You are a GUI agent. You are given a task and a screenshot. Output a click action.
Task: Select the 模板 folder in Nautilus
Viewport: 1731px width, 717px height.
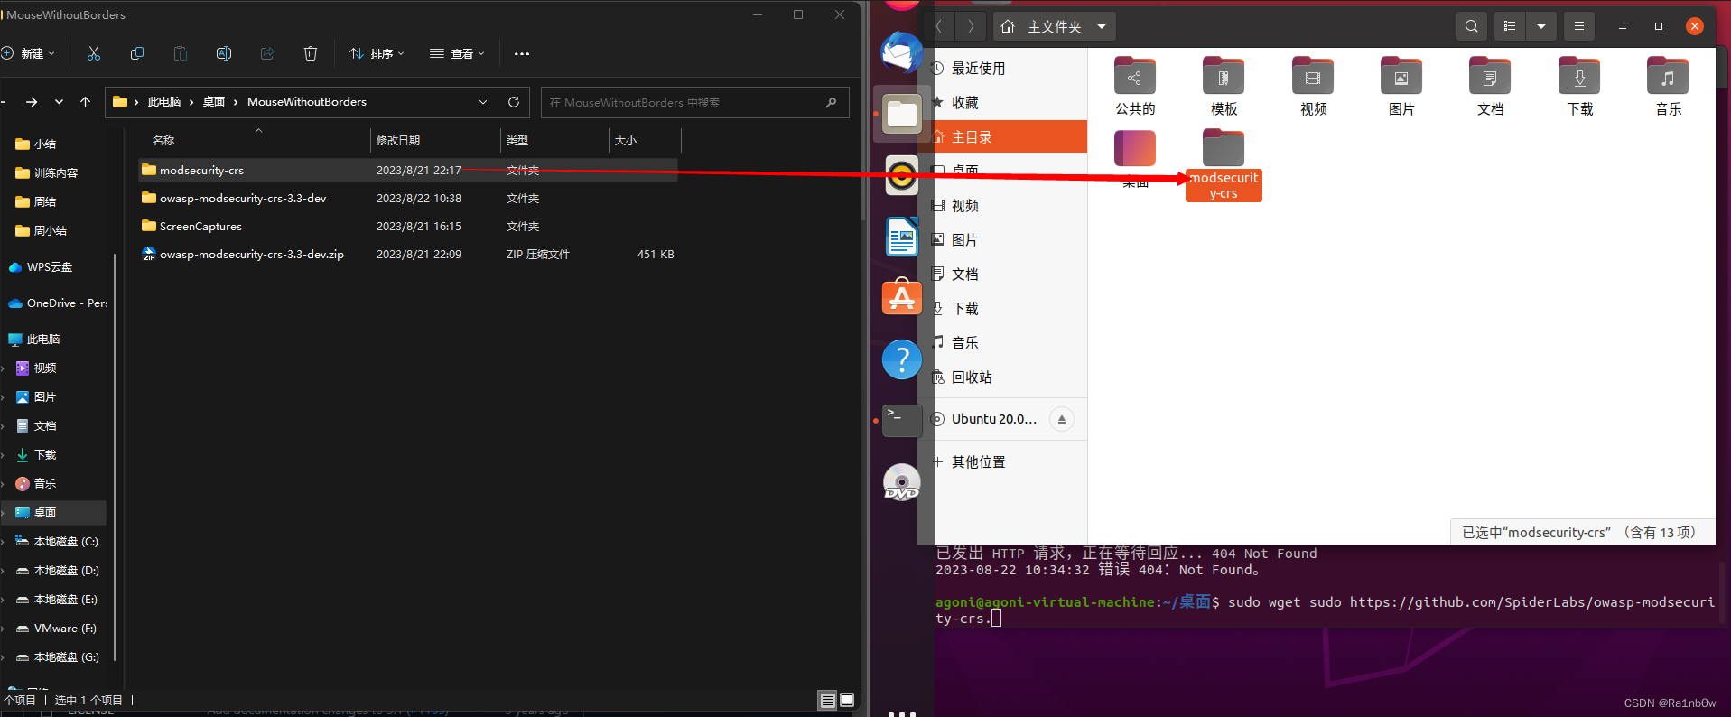click(1224, 87)
